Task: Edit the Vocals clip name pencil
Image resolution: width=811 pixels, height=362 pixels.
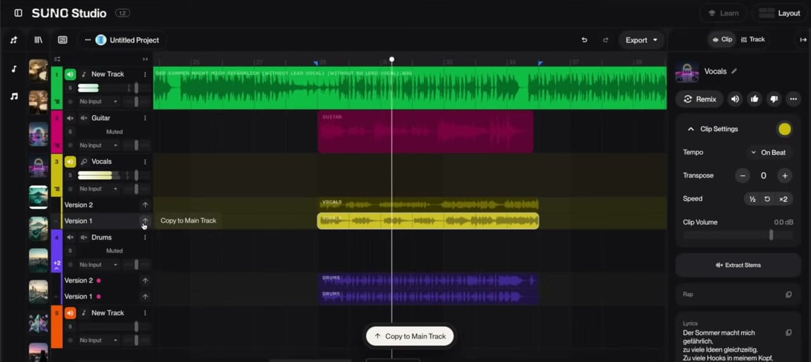Action: click(734, 71)
